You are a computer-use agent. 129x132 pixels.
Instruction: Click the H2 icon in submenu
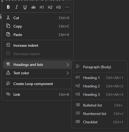coord(78,86)
